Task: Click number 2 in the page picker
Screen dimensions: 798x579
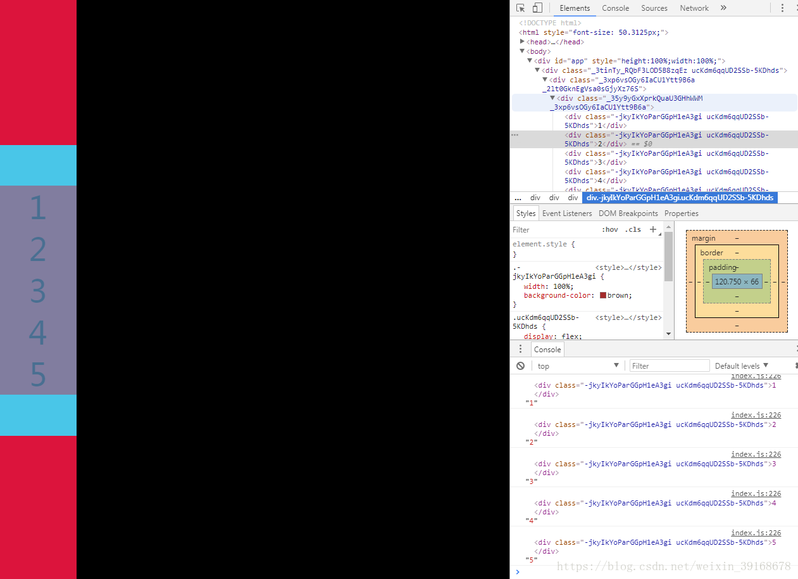Action: point(38,250)
